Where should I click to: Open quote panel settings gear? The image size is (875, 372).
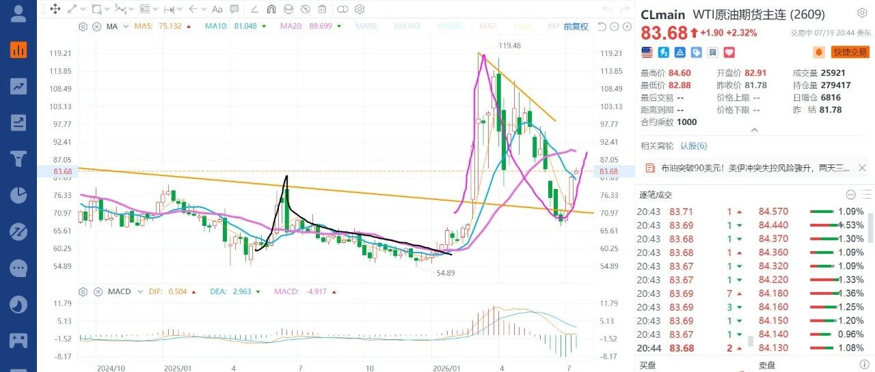pyautogui.click(x=862, y=12)
